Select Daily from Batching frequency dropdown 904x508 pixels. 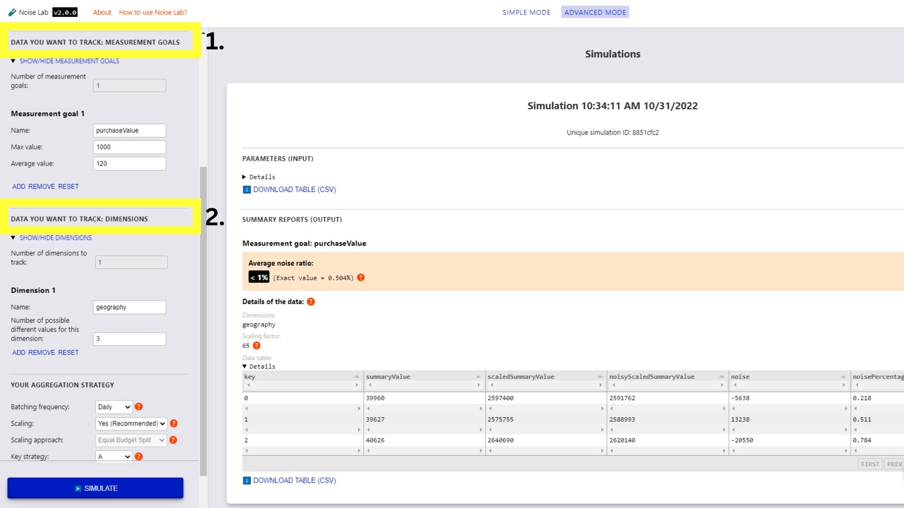click(113, 406)
